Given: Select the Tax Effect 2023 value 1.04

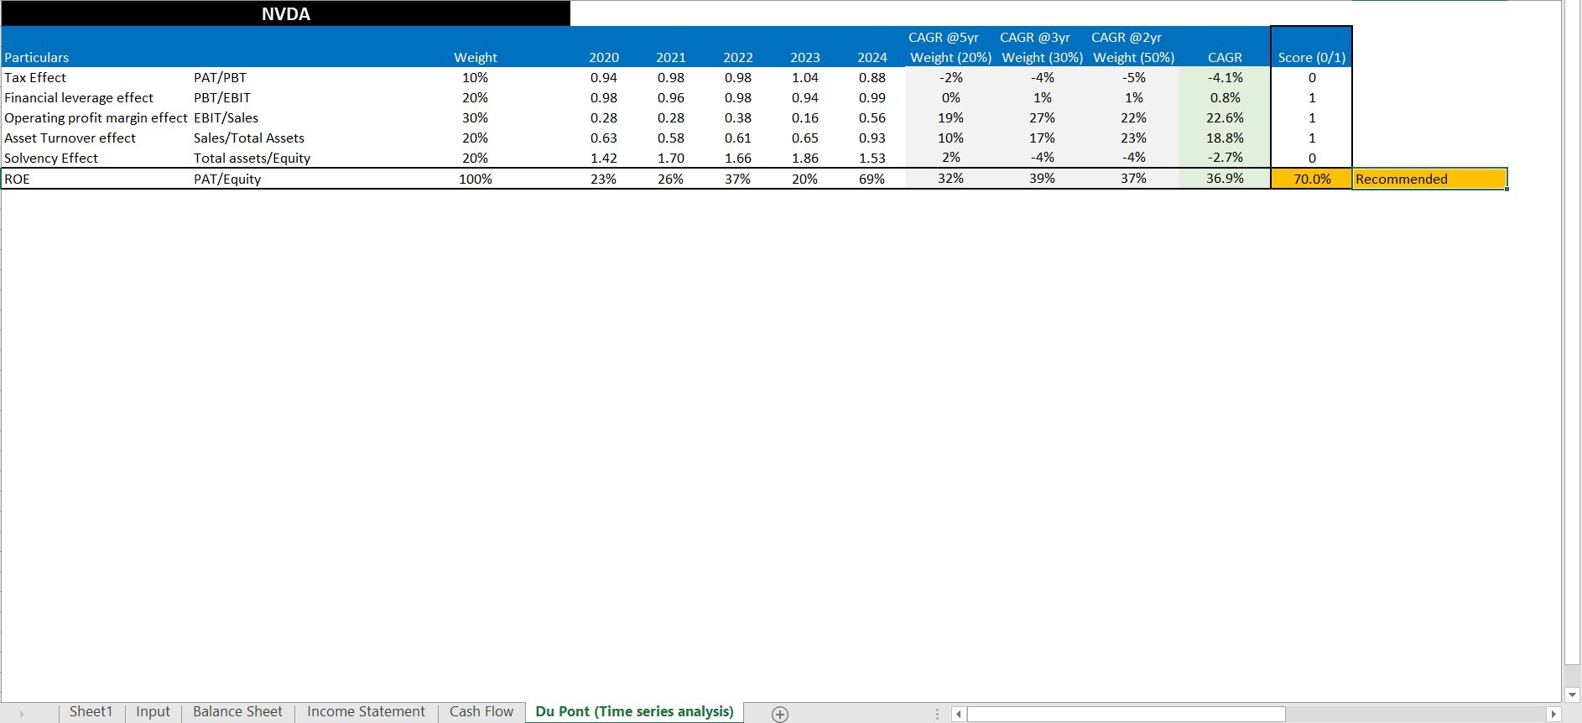Looking at the screenshot, I should [x=804, y=77].
